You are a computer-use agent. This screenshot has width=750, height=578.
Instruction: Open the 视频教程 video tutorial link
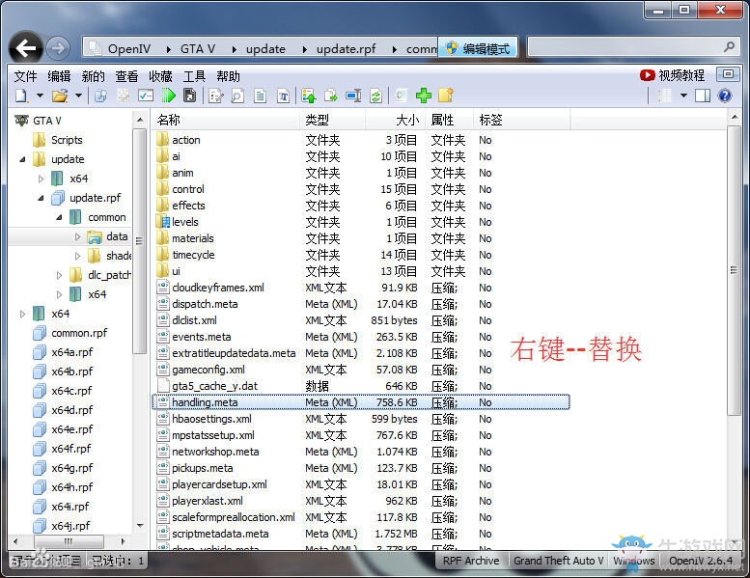coord(673,75)
